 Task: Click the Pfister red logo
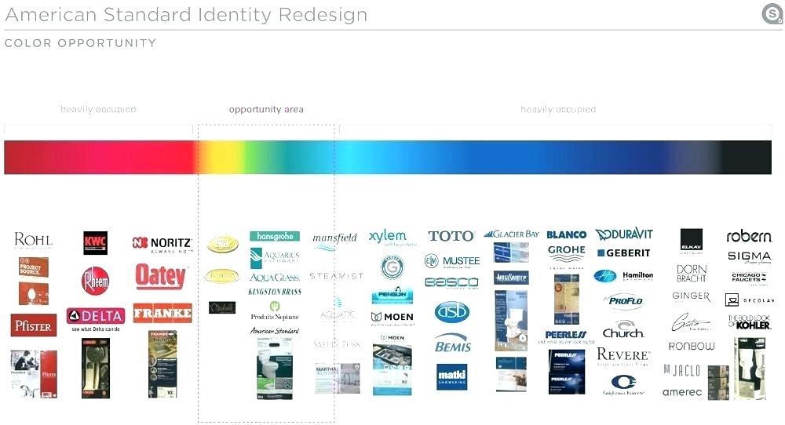tap(33, 326)
